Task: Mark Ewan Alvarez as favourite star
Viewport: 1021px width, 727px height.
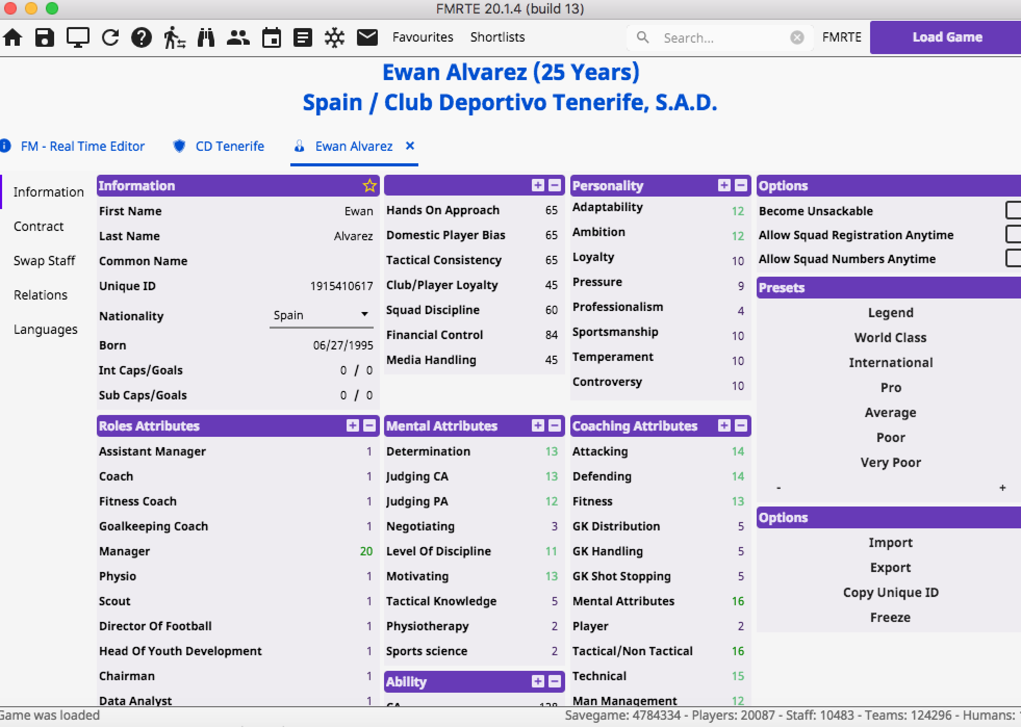Action: pos(369,186)
